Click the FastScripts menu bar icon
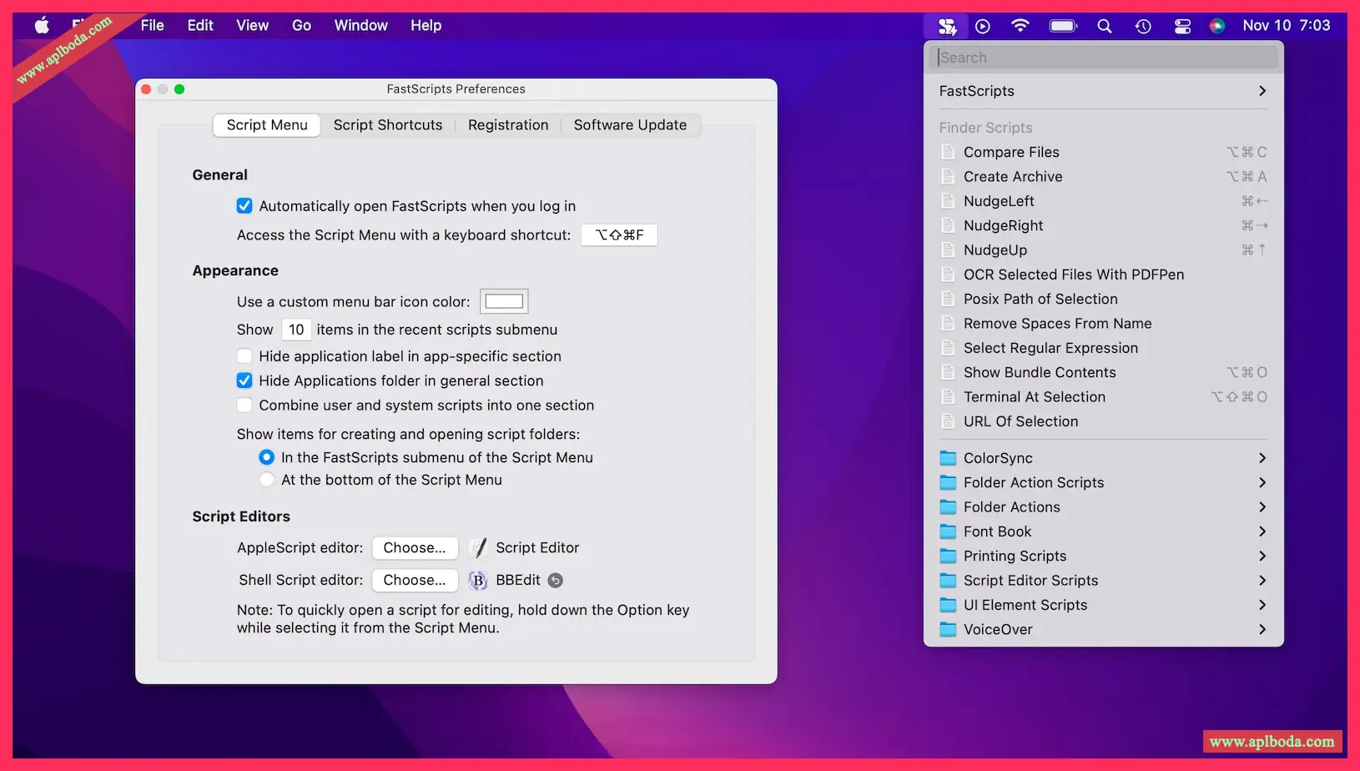The width and height of the screenshot is (1360, 771). click(946, 26)
